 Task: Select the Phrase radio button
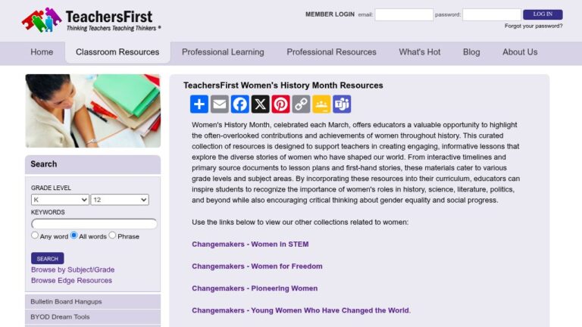click(x=112, y=235)
